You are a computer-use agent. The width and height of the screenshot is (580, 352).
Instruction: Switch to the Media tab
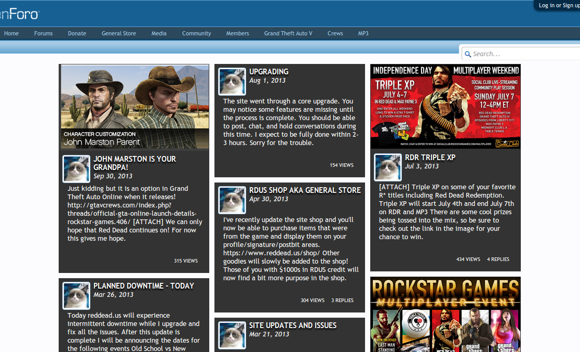click(x=159, y=33)
